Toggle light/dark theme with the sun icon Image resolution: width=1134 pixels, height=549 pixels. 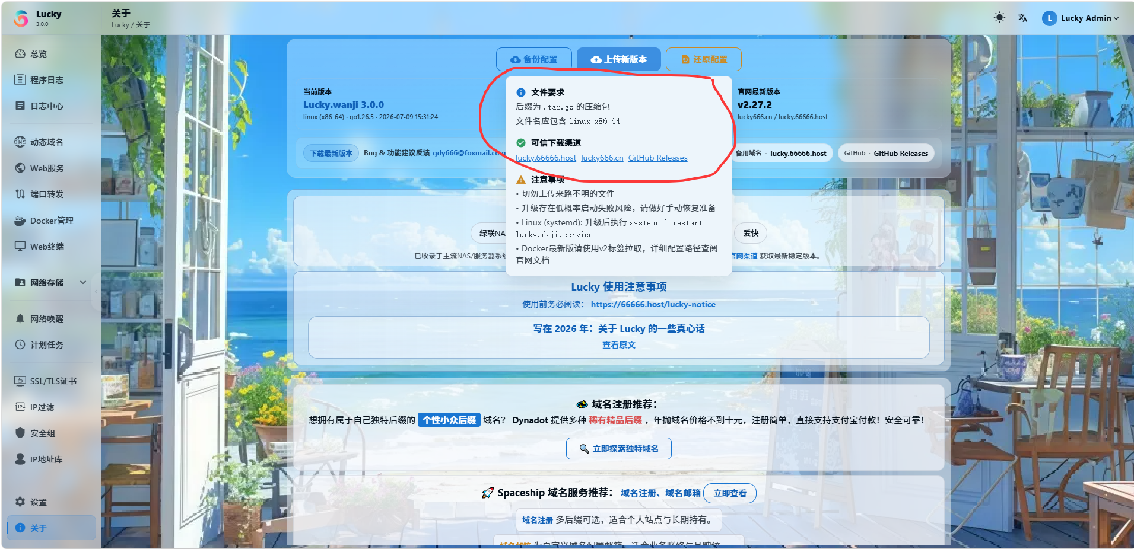pos(999,18)
